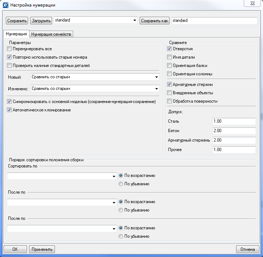Click the Tekla icon in title bar
The width and height of the screenshot is (263, 257).
5,5
